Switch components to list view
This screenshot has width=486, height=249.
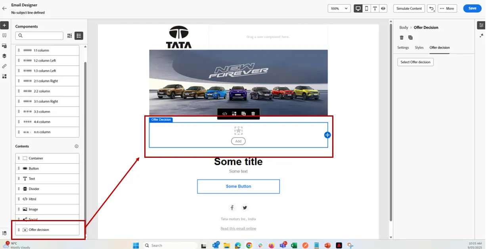pyautogui.click(x=79, y=36)
